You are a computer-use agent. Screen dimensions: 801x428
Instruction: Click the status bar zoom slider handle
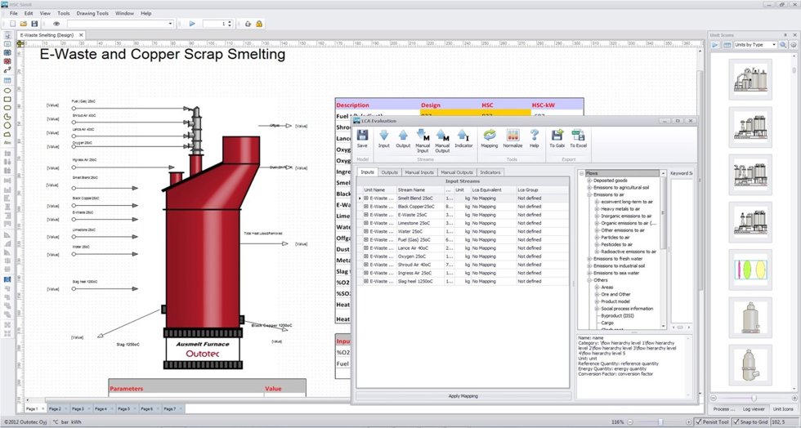point(660,421)
